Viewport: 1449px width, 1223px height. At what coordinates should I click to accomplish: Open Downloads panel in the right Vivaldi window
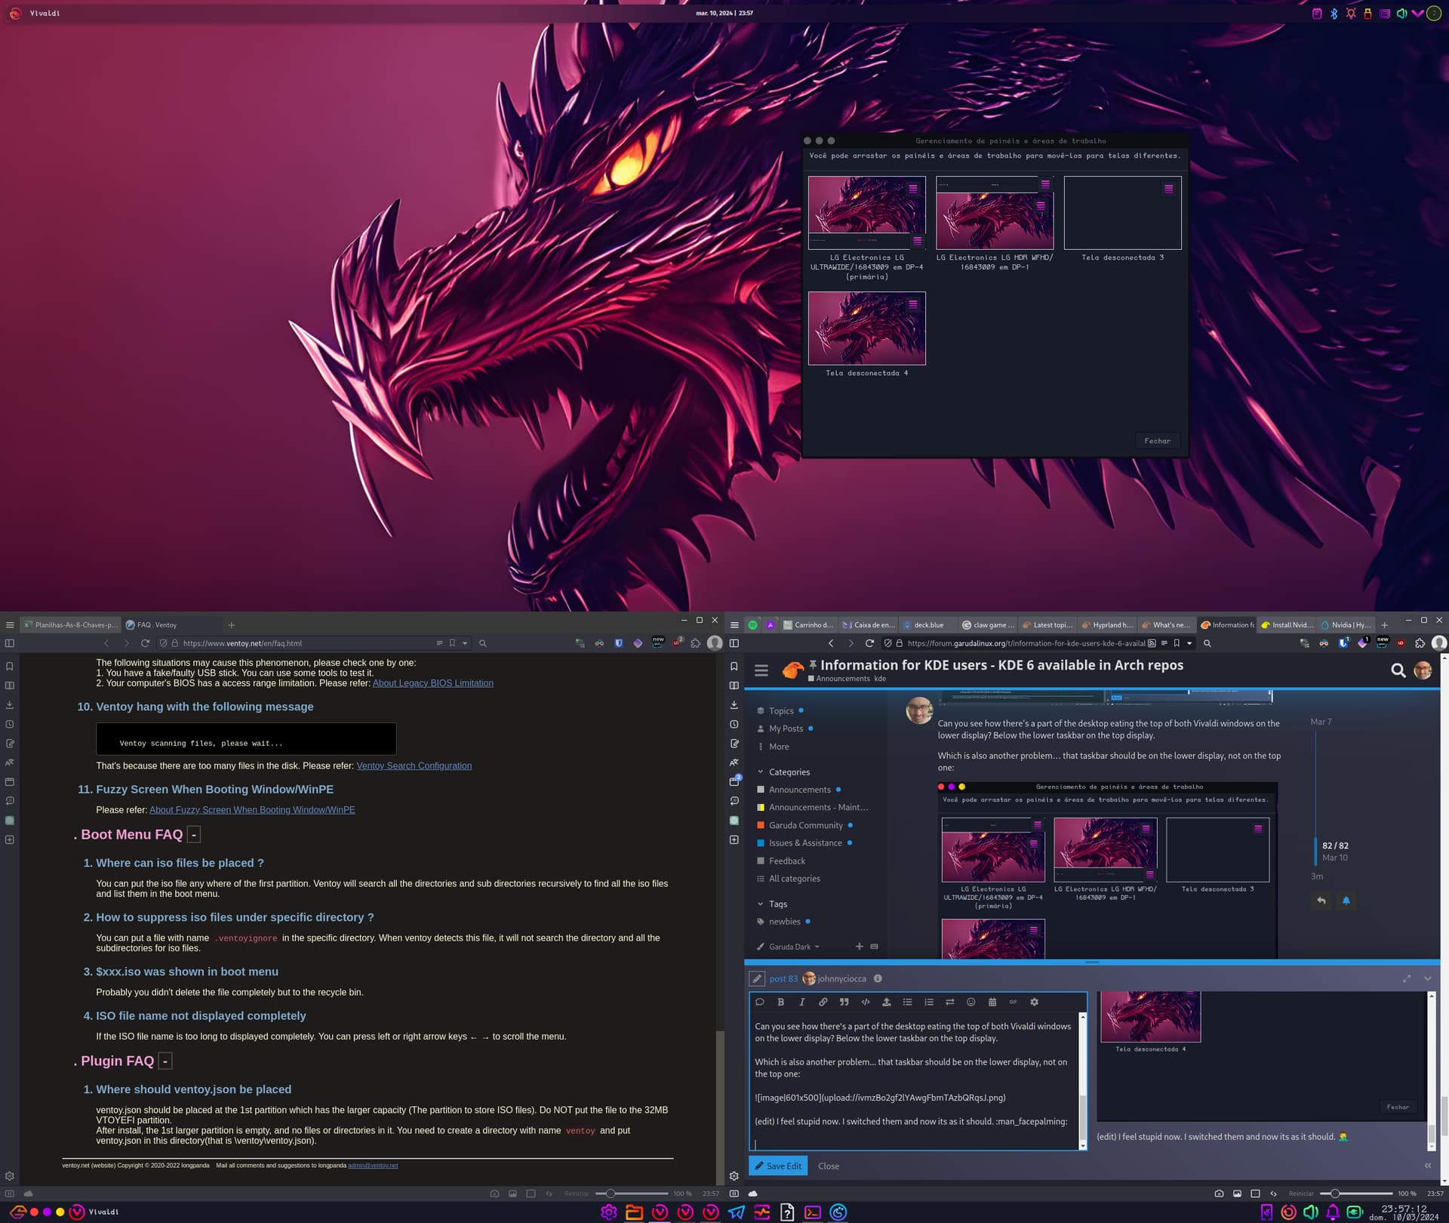coord(734,704)
